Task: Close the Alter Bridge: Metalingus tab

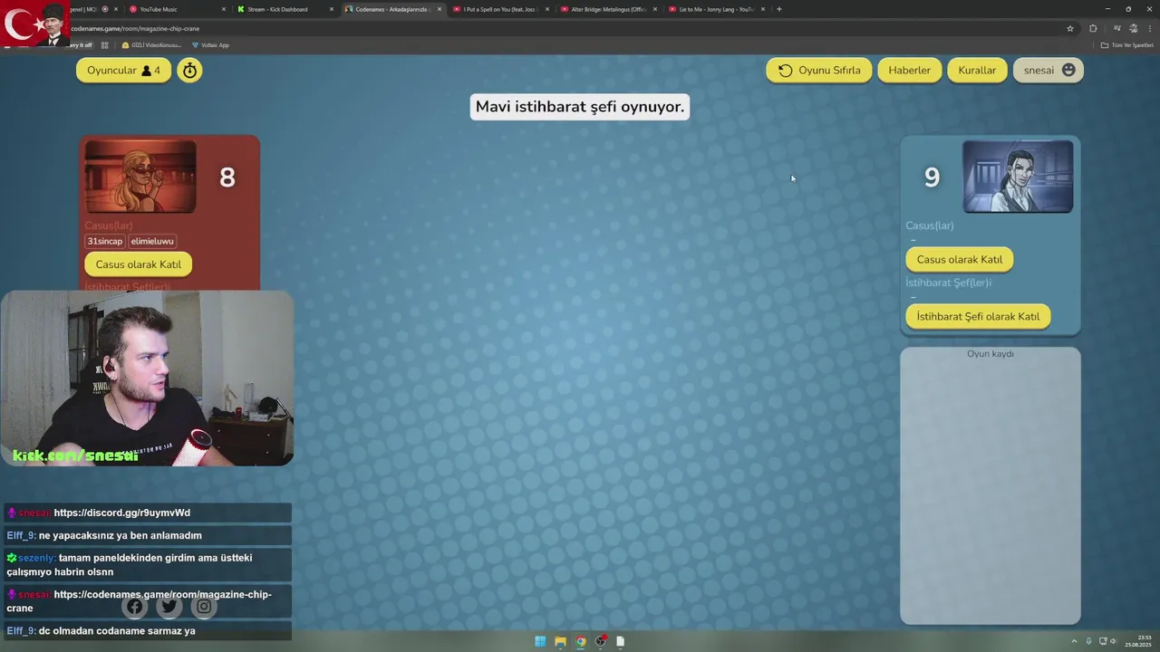Action: (655, 9)
